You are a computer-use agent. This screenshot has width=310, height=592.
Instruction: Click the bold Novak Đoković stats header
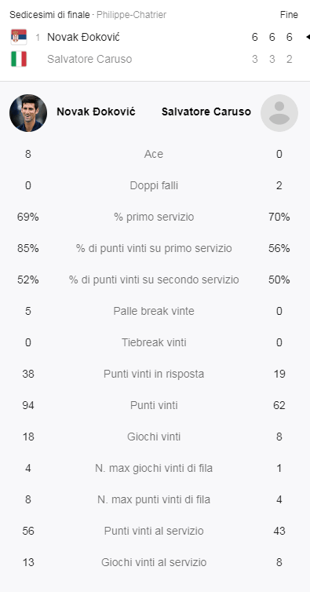click(96, 111)
